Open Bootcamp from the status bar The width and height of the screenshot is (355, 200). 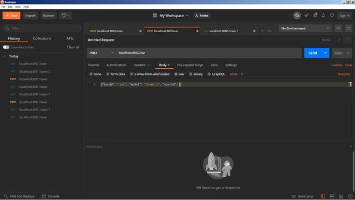302,196
